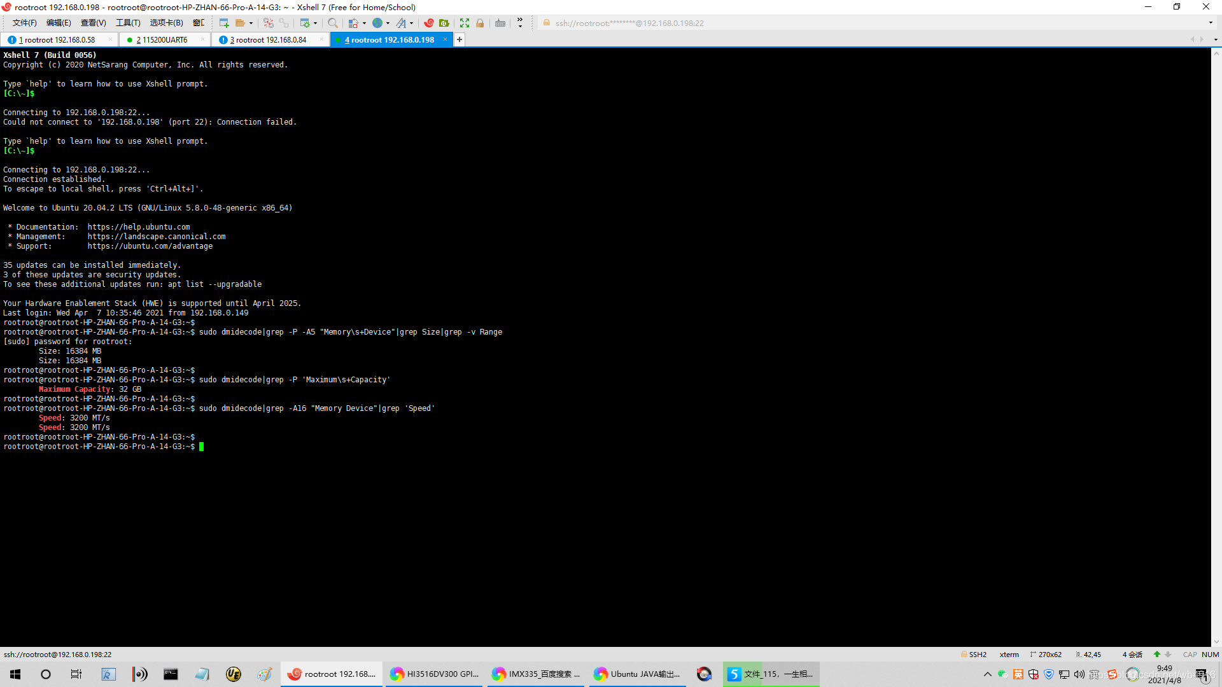The image size is (1222, 687).
Task: Expand the font dropdown arrow
Action: click(x=412, y=24)
